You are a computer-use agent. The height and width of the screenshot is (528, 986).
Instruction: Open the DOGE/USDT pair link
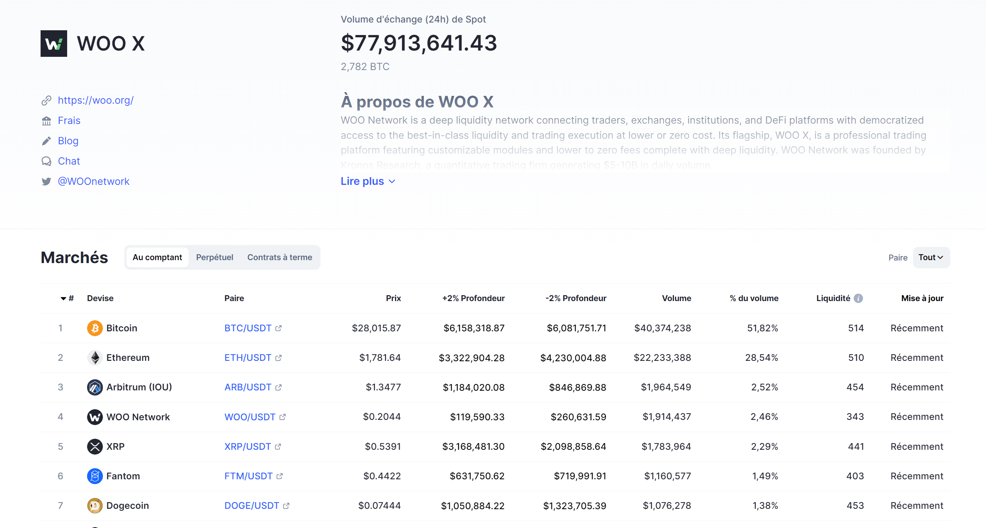[x=252, y=505]
